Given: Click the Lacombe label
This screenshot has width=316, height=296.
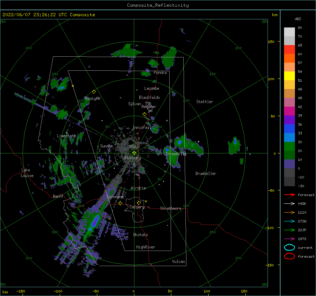Looking at the screenshot, I should coord(152,88).
